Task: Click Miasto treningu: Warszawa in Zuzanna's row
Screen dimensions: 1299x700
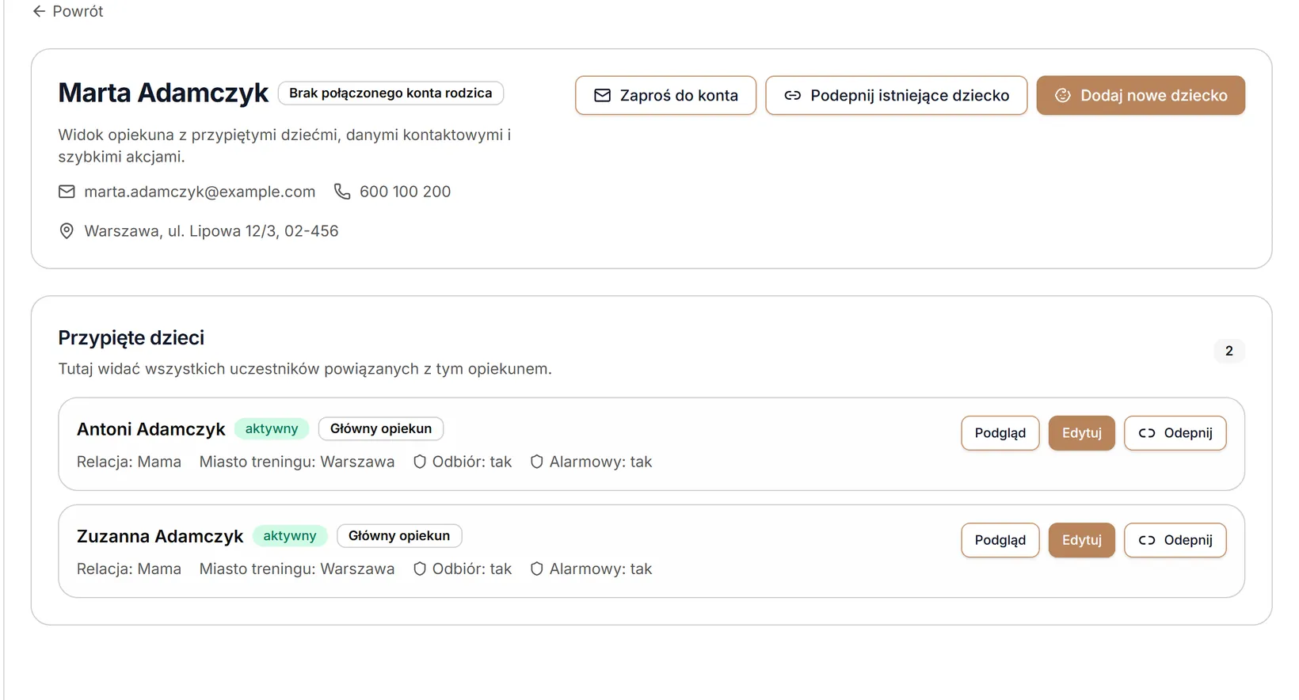Action: pos(297,569)
